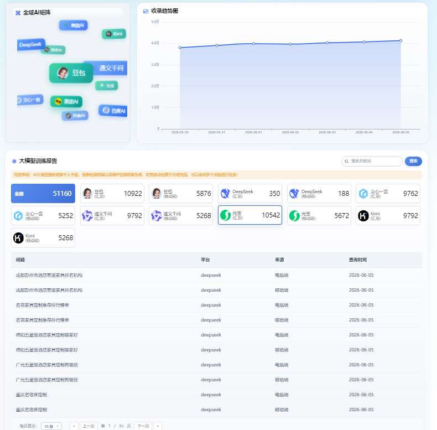Click first 绵阳五星级酒店家具定制哪家好 row question
Viewport: 437px width, 430px height.
[x=47, y=335]
